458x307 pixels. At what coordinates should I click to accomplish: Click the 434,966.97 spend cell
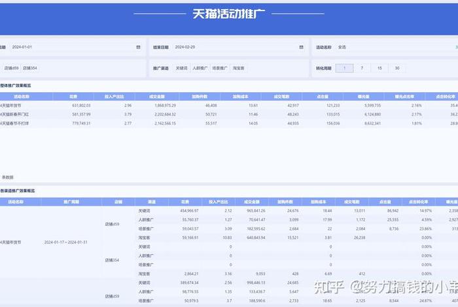(x=189, y=210)
